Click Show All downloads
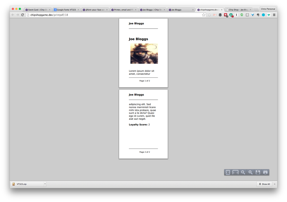The image size is (287, 202). [x=264, y=184]
